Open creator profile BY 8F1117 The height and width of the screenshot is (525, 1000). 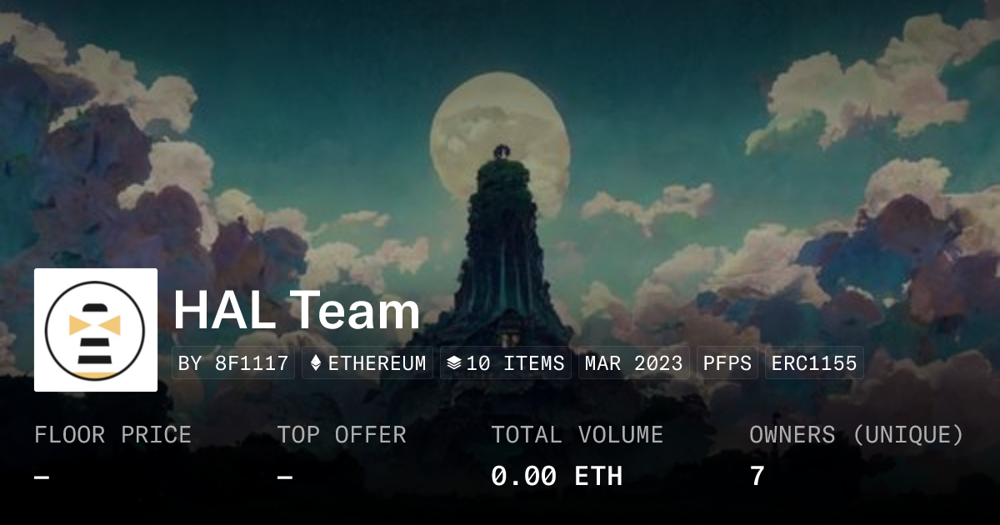(x=233, y=363)
